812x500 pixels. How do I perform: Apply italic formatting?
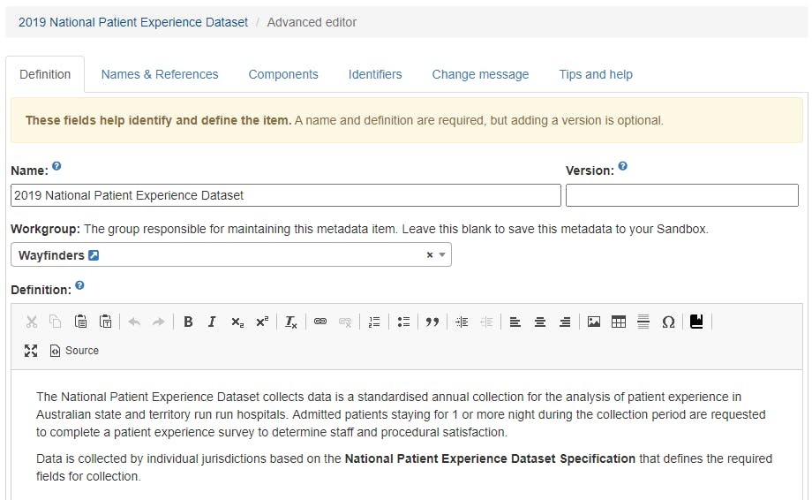[x=212, y=322]
